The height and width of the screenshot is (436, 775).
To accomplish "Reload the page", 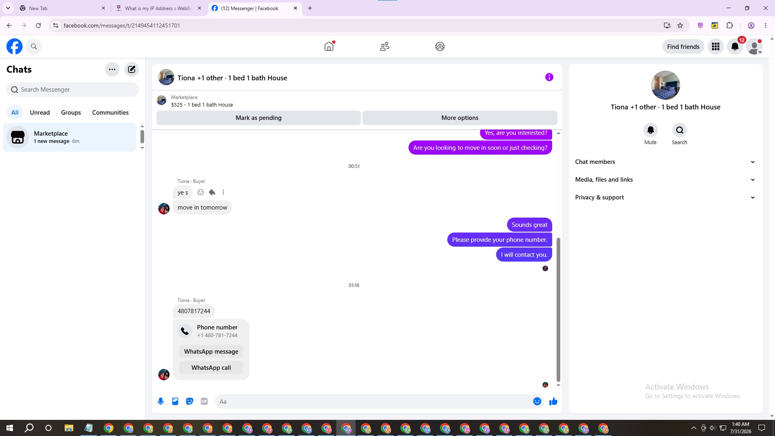I will 38,25.
